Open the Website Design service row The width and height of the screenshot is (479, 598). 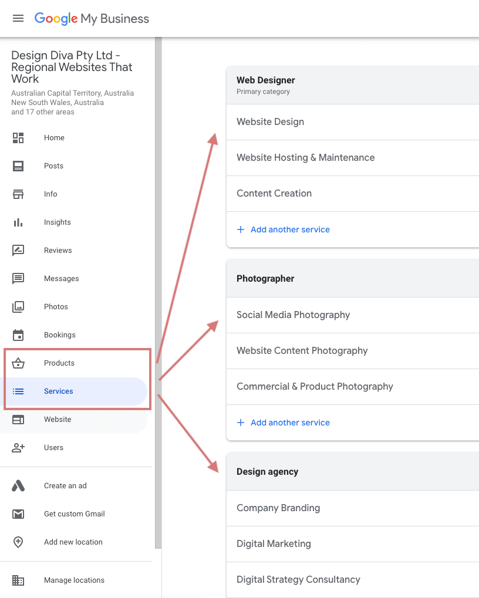point(353,122)
